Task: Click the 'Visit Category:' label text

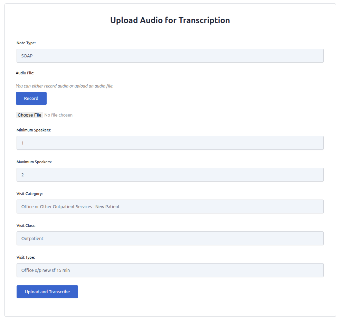Action: click(30, 194)
